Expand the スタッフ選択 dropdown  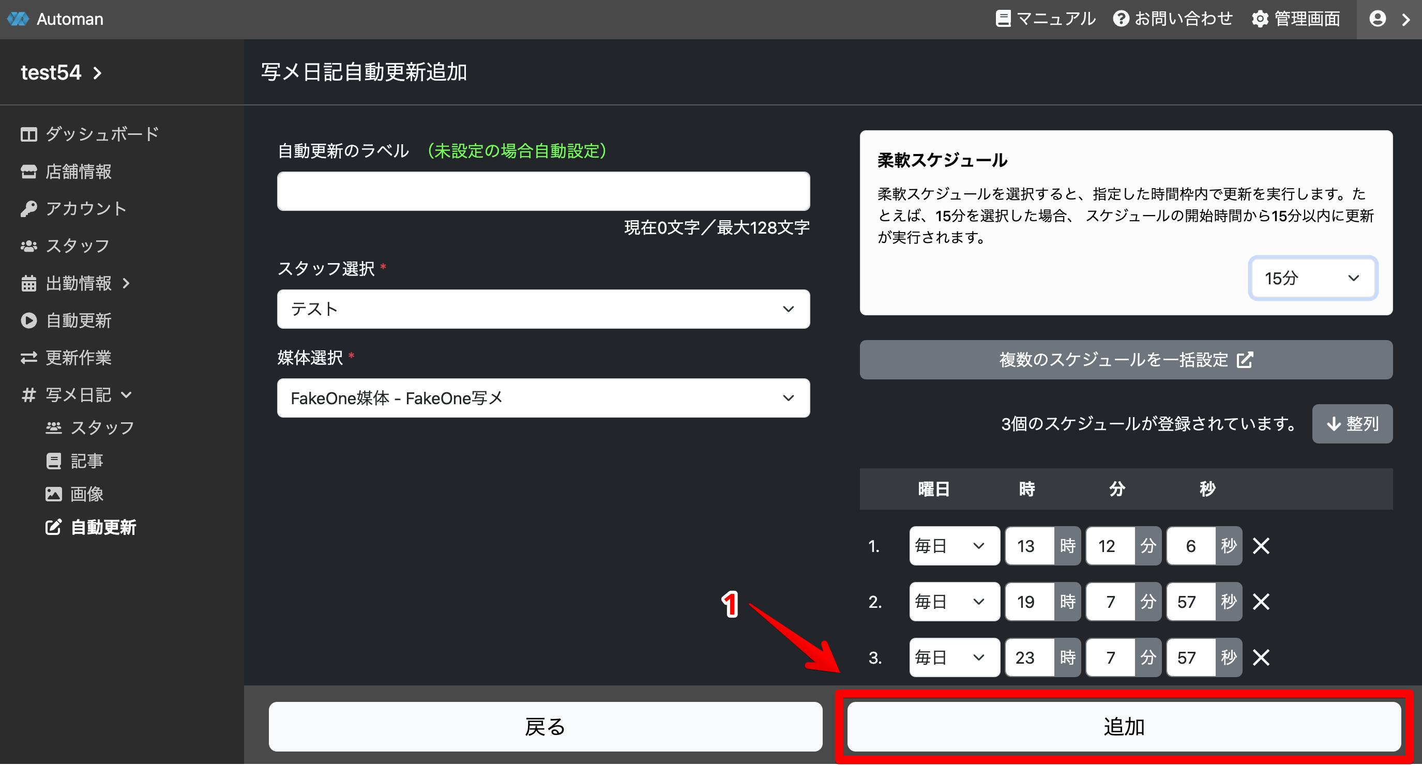pos(543,309)
